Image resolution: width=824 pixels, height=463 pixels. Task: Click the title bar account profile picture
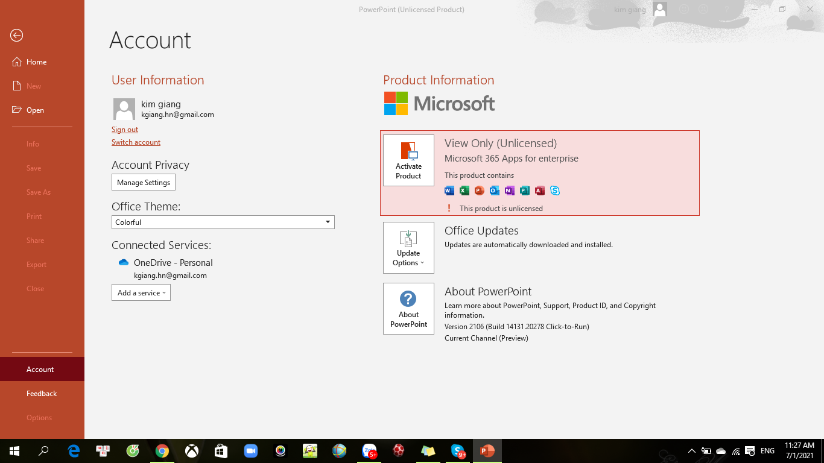click(660, 9)
